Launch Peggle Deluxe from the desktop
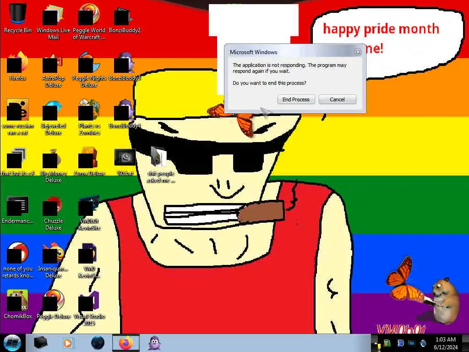 point(53,304)
